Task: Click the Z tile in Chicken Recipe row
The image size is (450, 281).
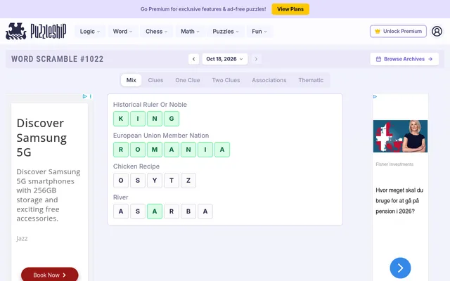Action: tap(188, 181)
